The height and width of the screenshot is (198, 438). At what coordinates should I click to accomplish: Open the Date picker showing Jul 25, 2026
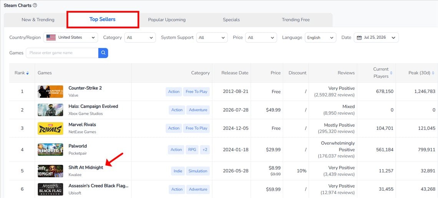pos(376,37)
